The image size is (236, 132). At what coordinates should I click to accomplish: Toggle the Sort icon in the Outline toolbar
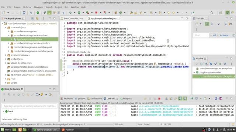[x=206, y=64]
